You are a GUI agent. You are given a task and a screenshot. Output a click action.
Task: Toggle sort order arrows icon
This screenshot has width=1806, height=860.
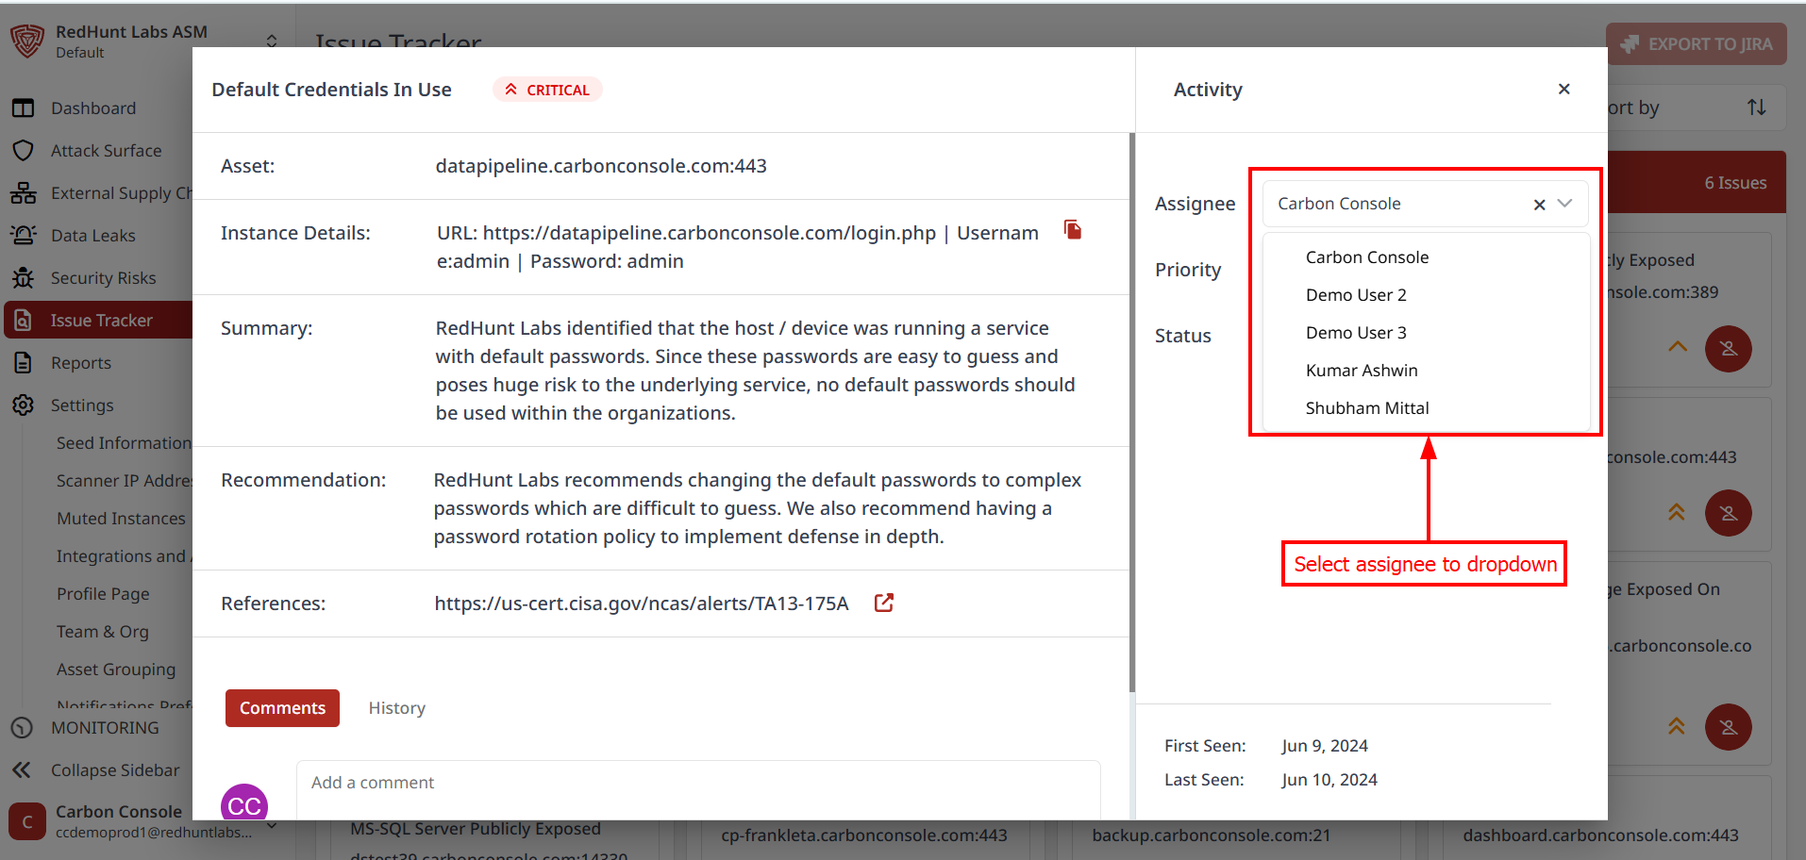1756,107
